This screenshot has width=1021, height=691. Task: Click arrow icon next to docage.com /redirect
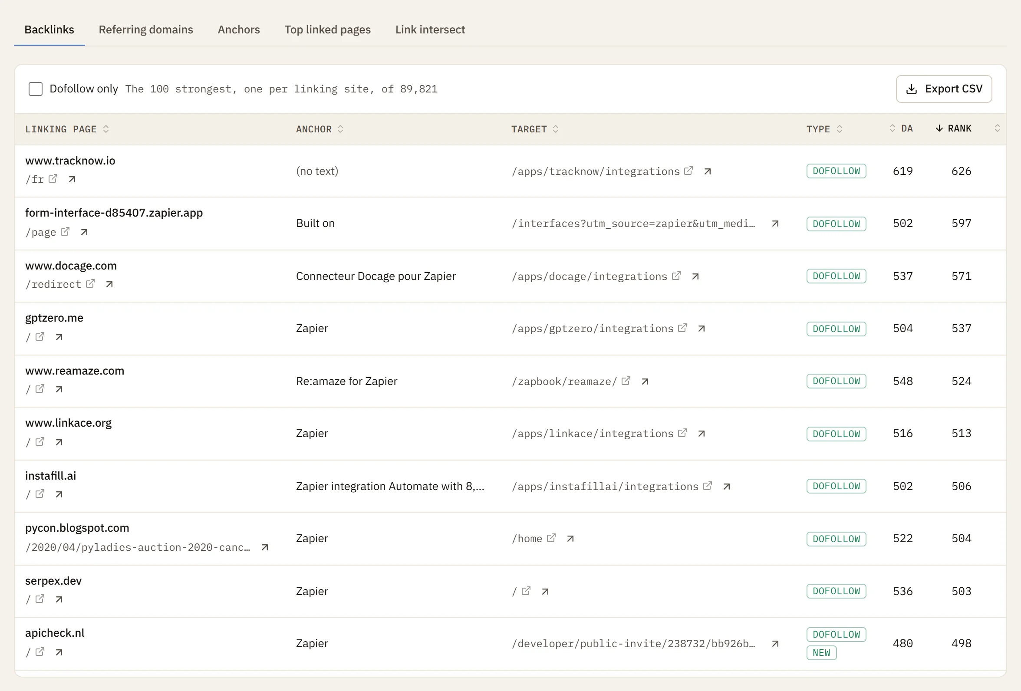(x=109, y=284)
